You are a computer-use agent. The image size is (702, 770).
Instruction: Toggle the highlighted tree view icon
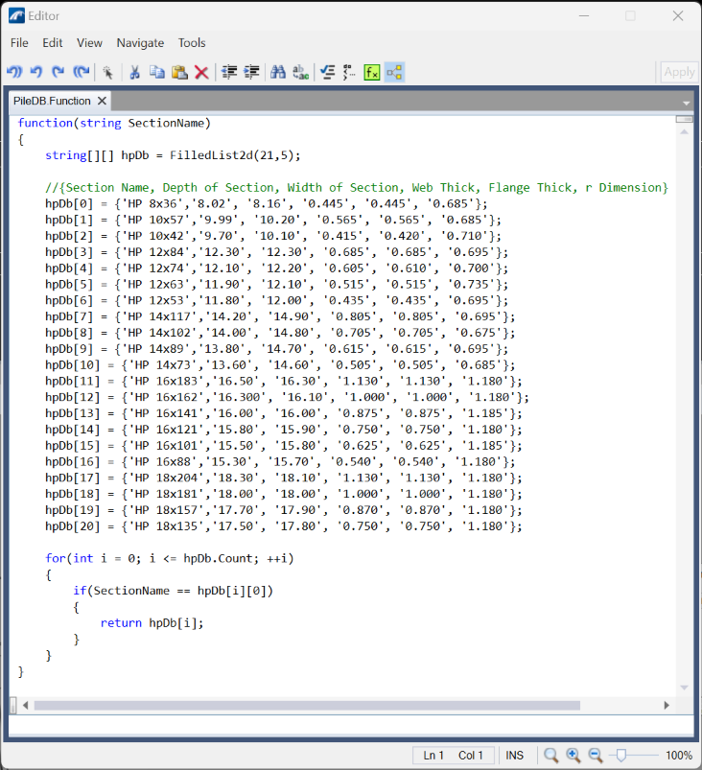point(394,73)
